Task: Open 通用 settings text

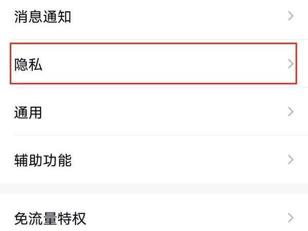Action: point(28,112)
